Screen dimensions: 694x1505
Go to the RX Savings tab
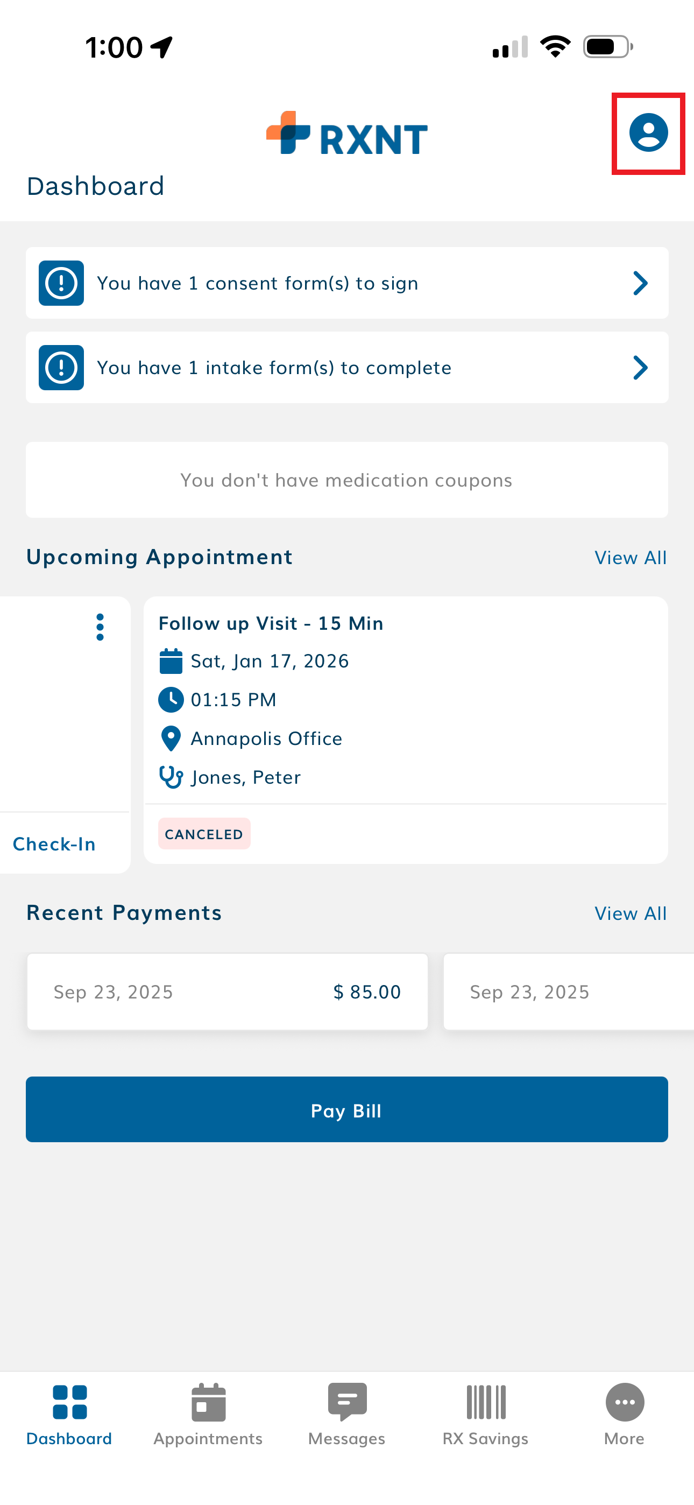click(485, 1414)
